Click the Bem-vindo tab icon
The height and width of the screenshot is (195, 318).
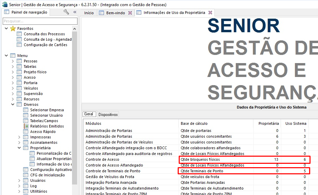pyautogui.click(x=101, y=13)
